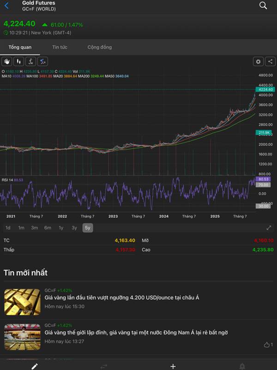Open the second news article thumbnail

(22, 337)
